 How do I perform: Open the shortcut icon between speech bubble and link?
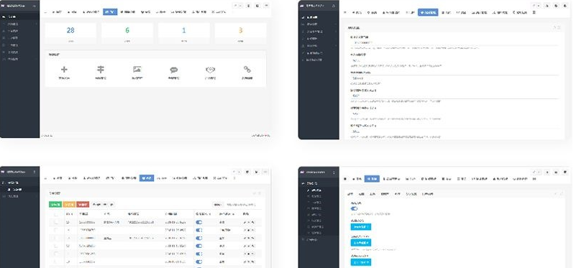[x=210, y=70]
